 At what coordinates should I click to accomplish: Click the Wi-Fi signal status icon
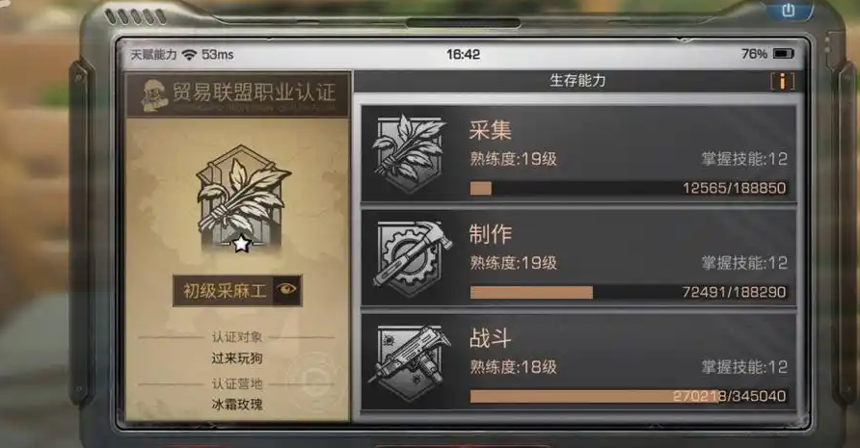coord(189,54)
